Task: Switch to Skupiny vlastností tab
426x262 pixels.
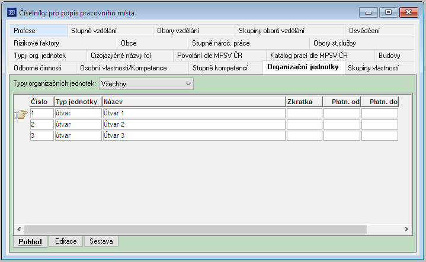Action: pyautogui.click(x=380, y=68)
